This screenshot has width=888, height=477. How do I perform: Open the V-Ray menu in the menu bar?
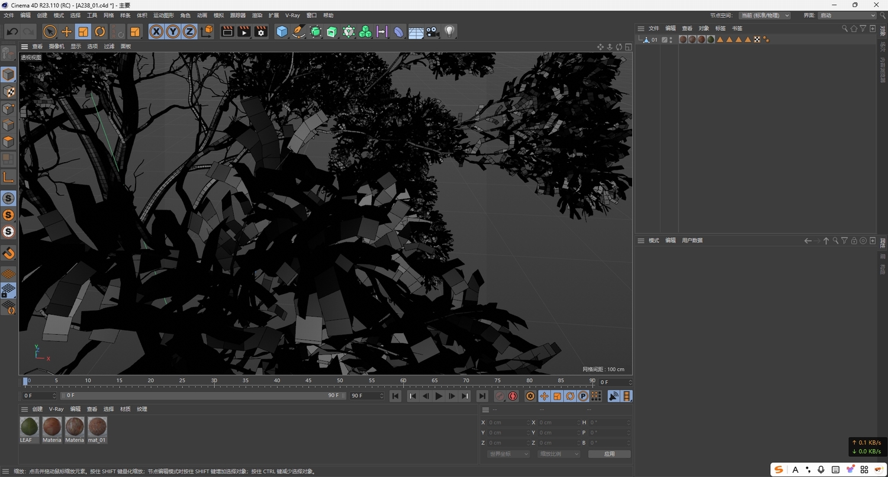(292, 15)
